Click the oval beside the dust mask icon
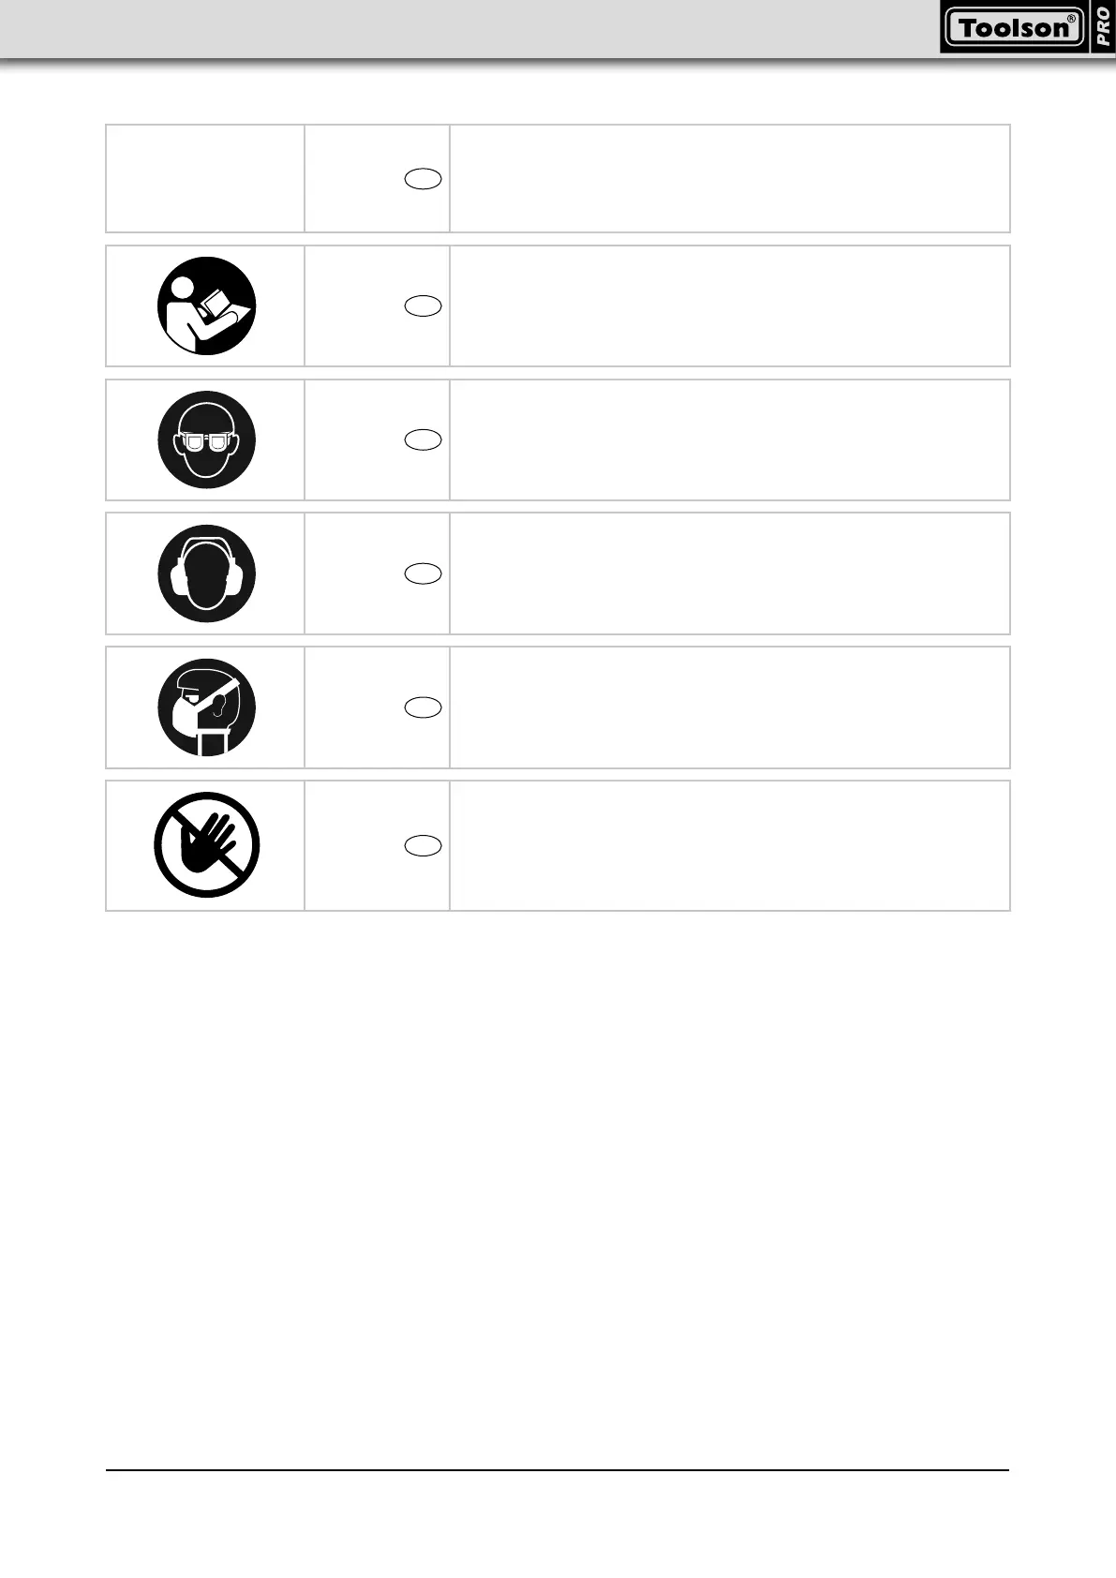1116x1578 pixels. click(424, 707)
